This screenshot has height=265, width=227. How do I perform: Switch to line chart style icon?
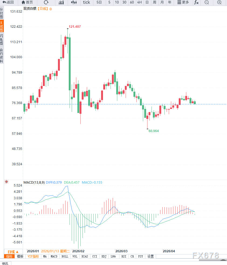coord(61,2)
